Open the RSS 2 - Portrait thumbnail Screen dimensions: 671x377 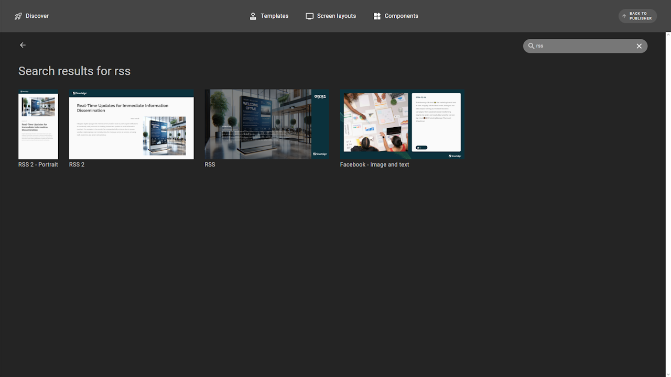click(x=38, y=125)
